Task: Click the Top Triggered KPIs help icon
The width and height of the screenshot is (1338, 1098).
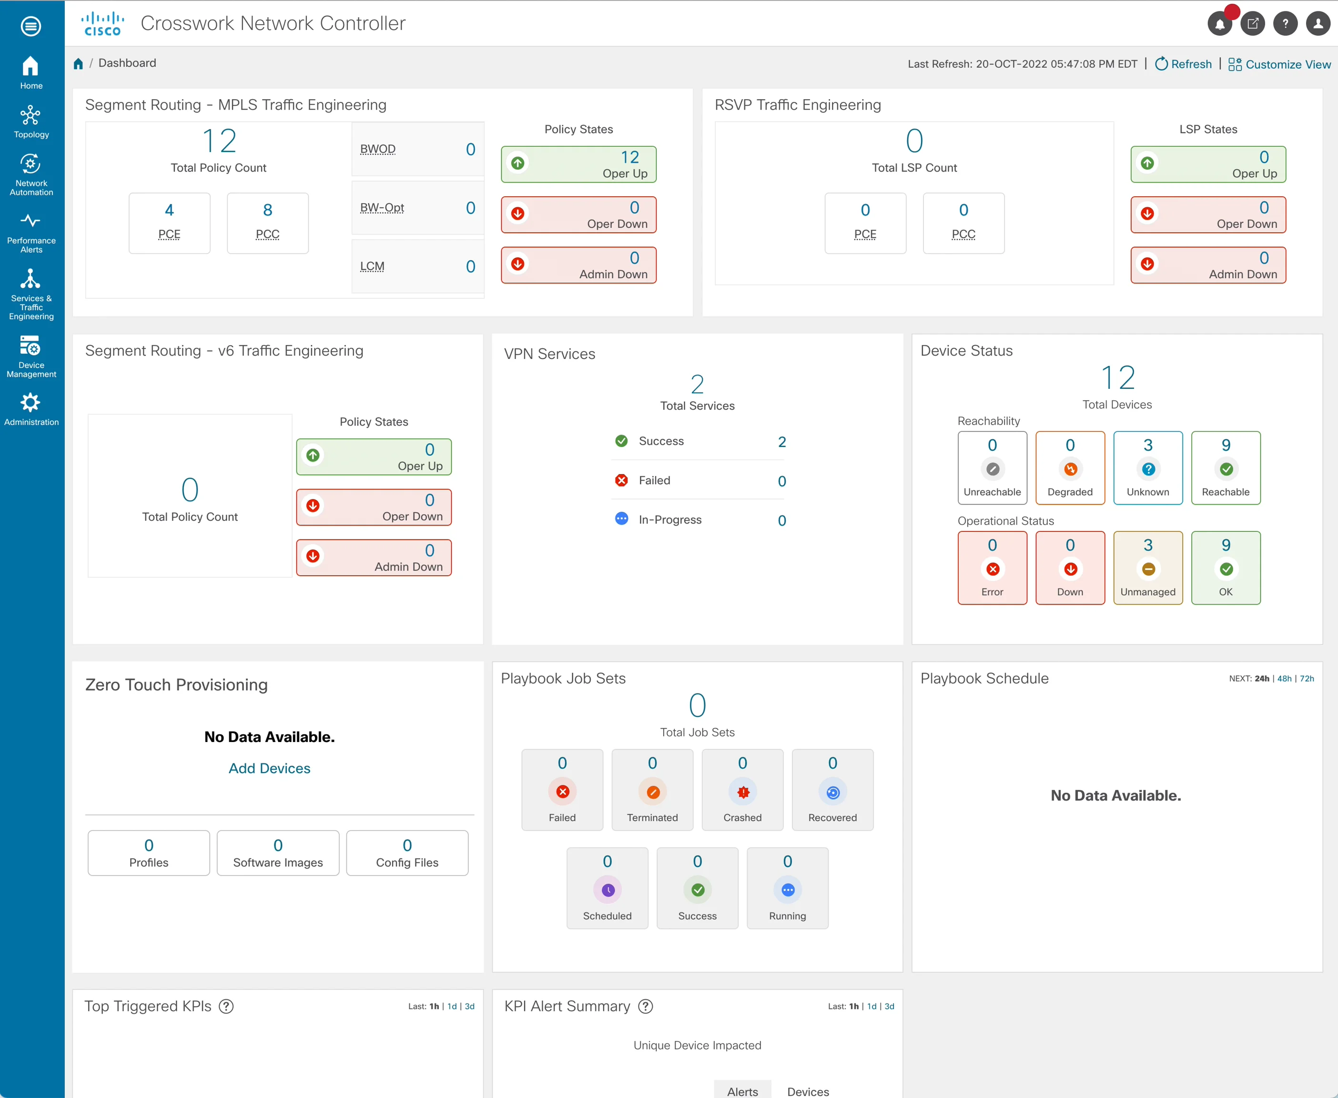Action: [x=226, y=1006]
